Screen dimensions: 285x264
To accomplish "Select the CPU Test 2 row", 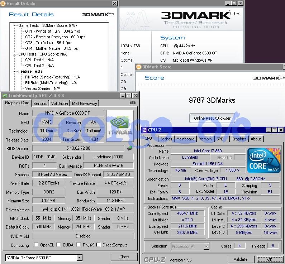I will (39, 66).
